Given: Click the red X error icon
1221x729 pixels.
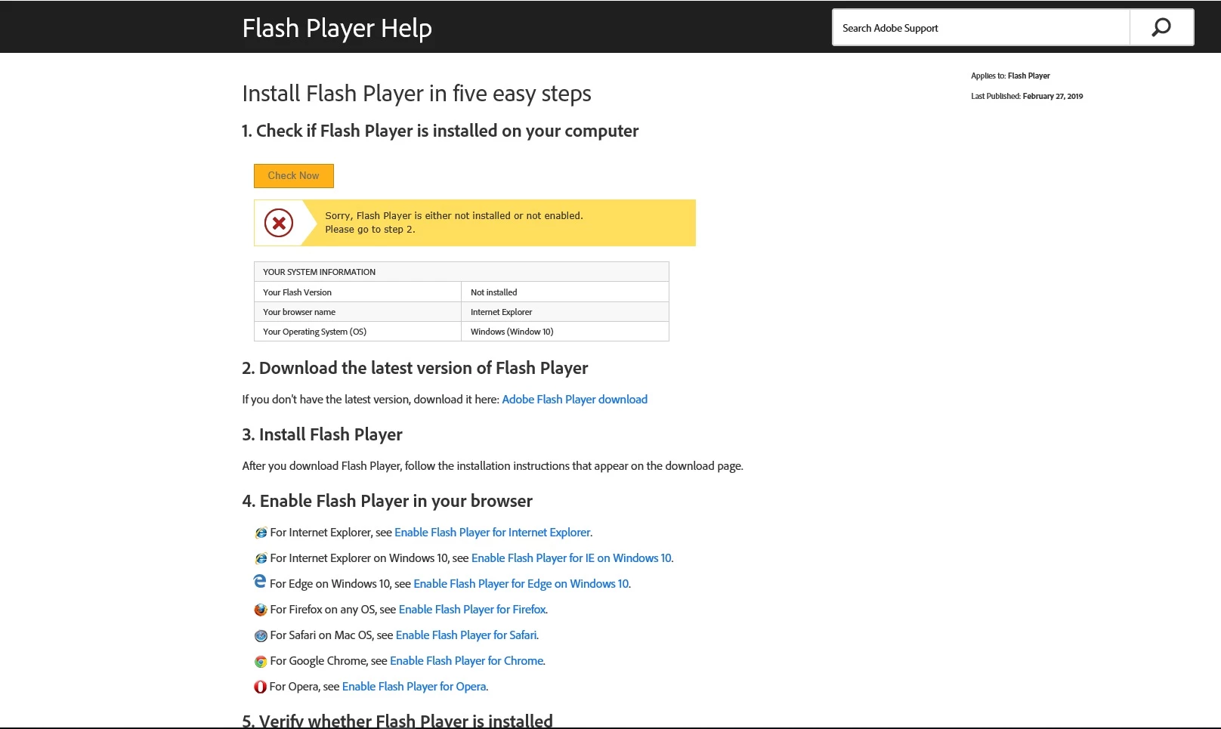Looking at the screenshot, I should (x=279, y=223).
